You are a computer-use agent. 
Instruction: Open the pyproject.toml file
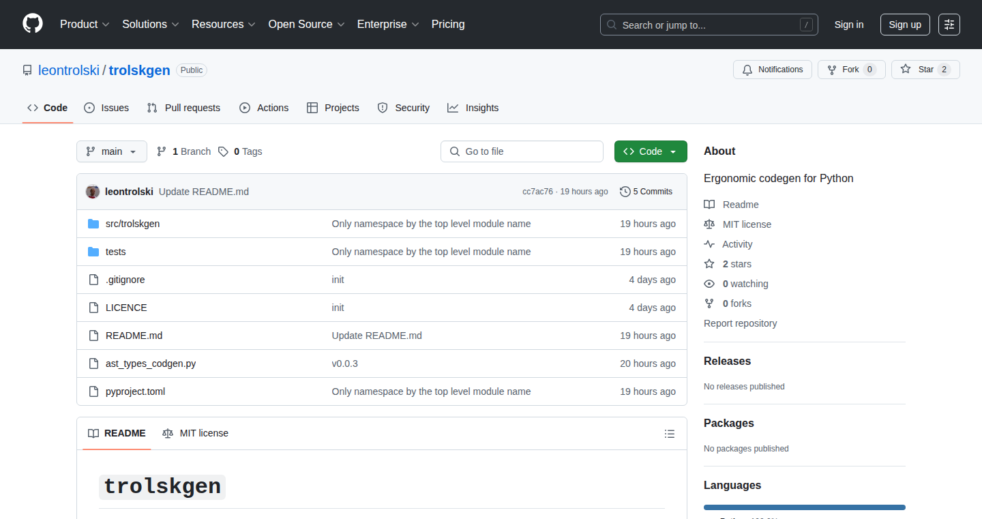(x=136, y=391)
